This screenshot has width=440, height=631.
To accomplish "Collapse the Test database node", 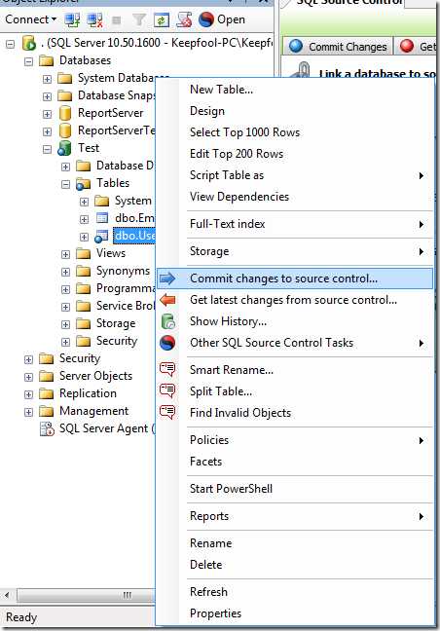I will [x=47, y=149].
